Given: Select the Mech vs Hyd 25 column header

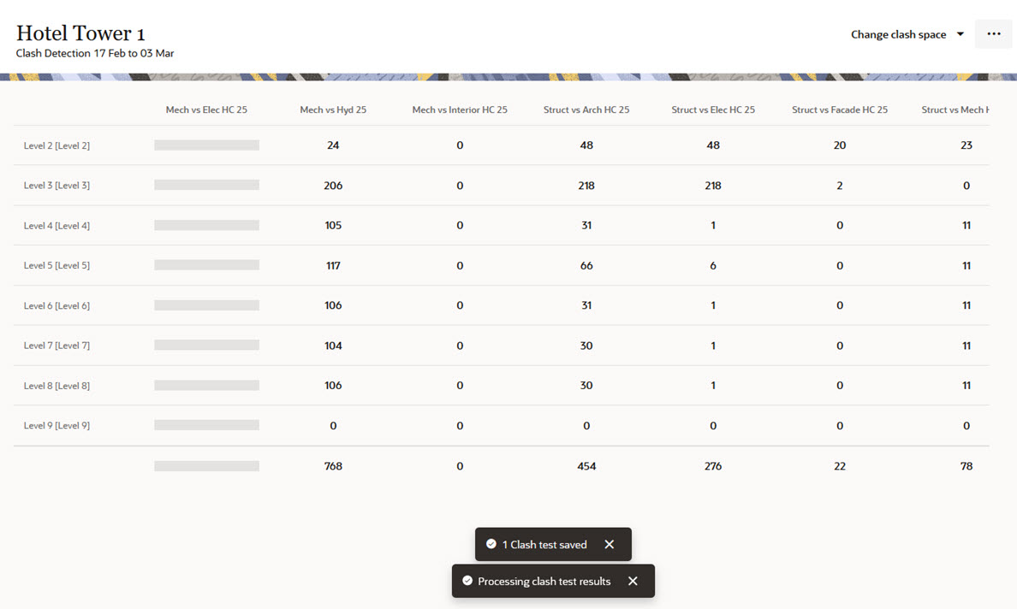Looking at the screenshot, I should click(x=333, y=110).
